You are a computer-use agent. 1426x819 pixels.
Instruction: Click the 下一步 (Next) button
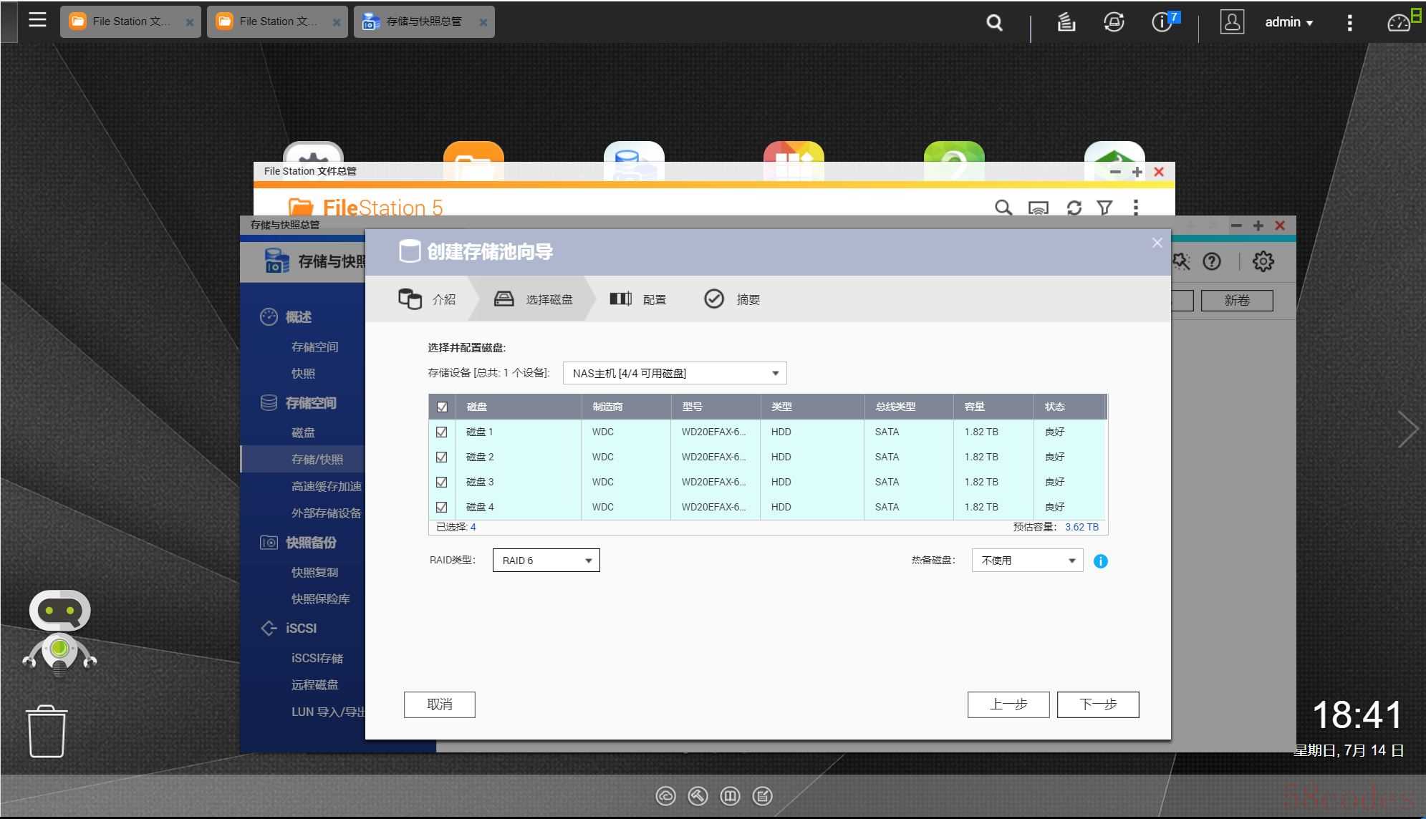pyautogui.click(x=1097, y=704)
